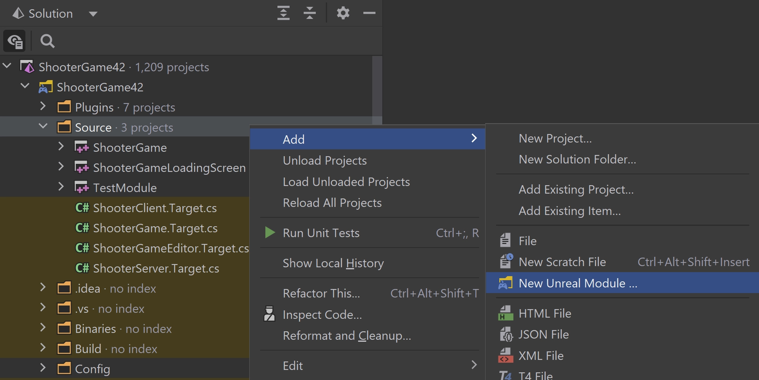759x380 pixels.
Task: Open the Edit submenu entry
Action: tap(367, 366)
